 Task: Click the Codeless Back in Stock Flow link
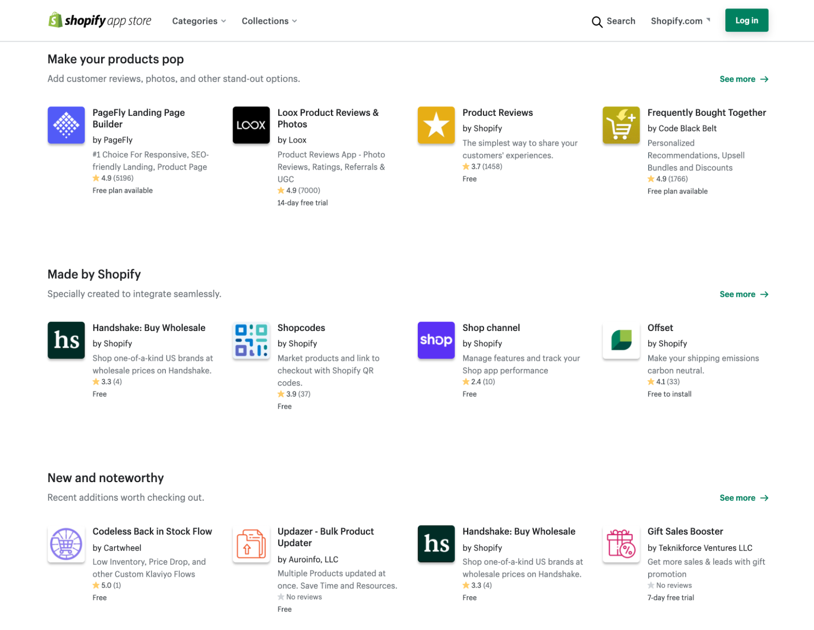click(x=152, y=531)
